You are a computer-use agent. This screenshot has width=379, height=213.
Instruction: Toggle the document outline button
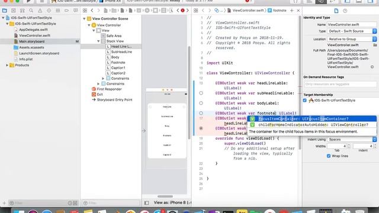pos(146,203)
